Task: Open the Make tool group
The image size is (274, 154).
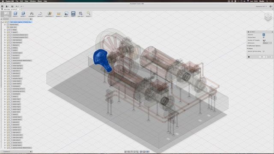Action: [x=73, y=14]
